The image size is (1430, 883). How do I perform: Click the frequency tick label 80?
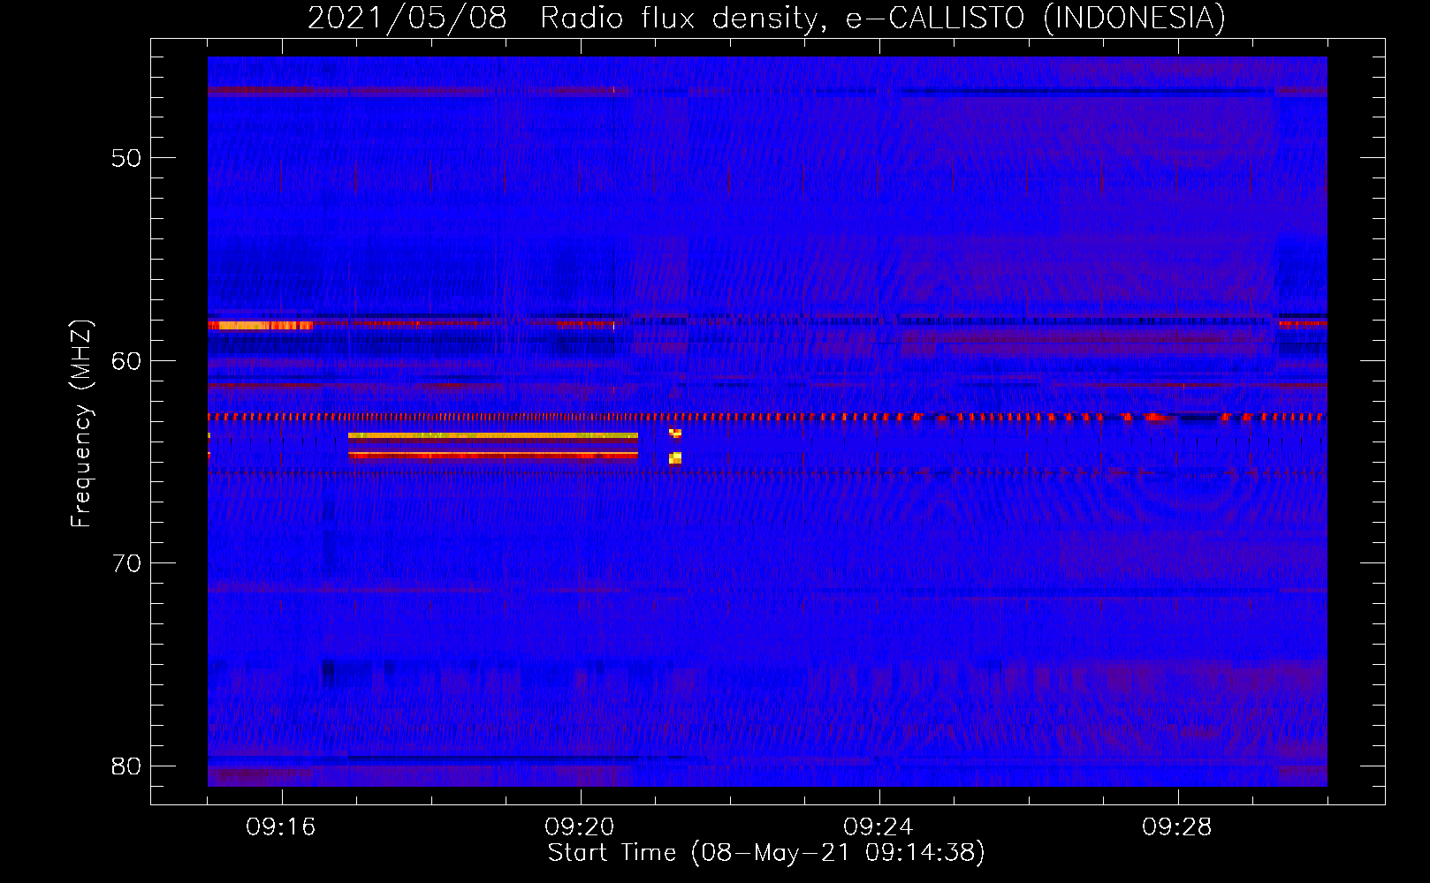click(126, 766)
